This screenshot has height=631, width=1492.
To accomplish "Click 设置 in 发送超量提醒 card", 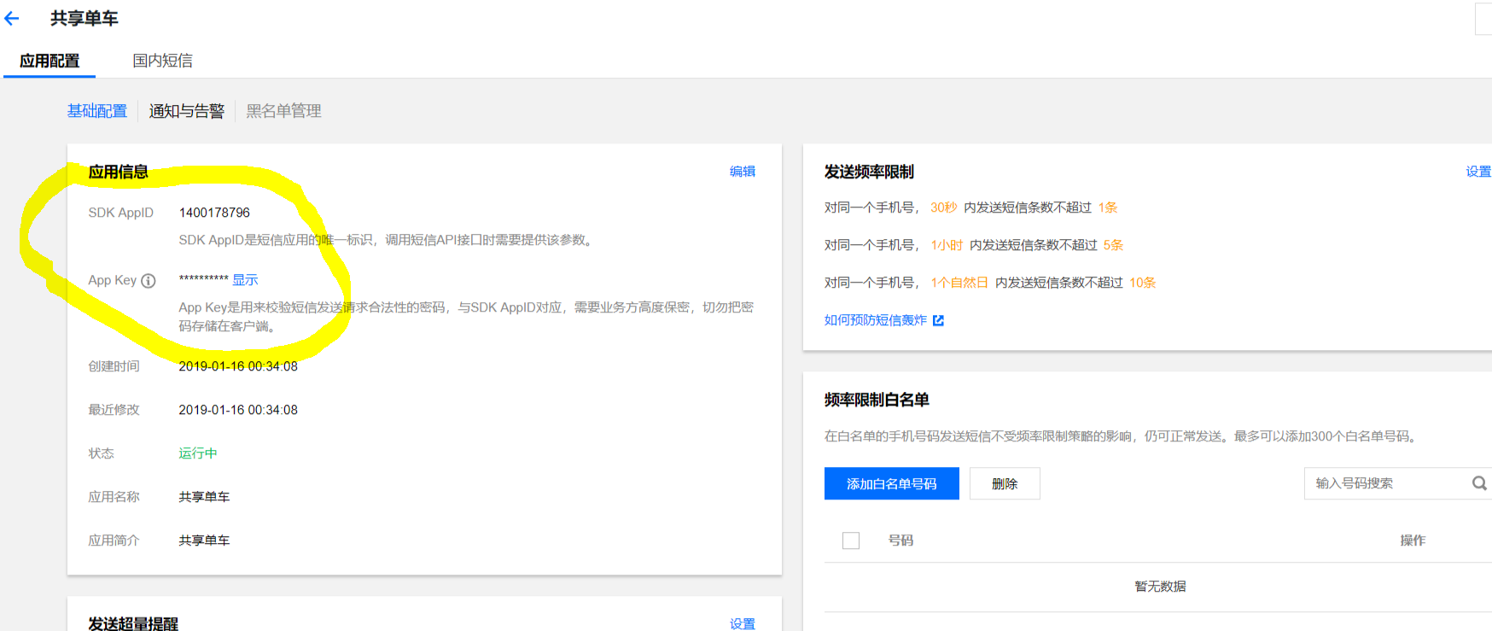I will pos(743,623).
